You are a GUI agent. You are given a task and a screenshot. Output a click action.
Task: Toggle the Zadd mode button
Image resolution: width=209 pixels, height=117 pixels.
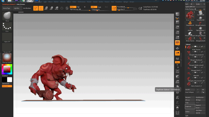tap(94, 7)
